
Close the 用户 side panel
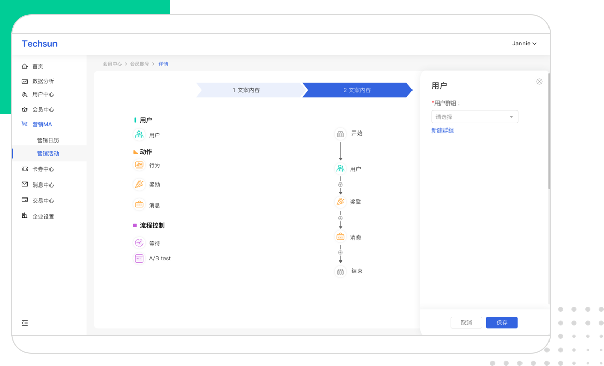pyautogui.click(x=539, y=82)
